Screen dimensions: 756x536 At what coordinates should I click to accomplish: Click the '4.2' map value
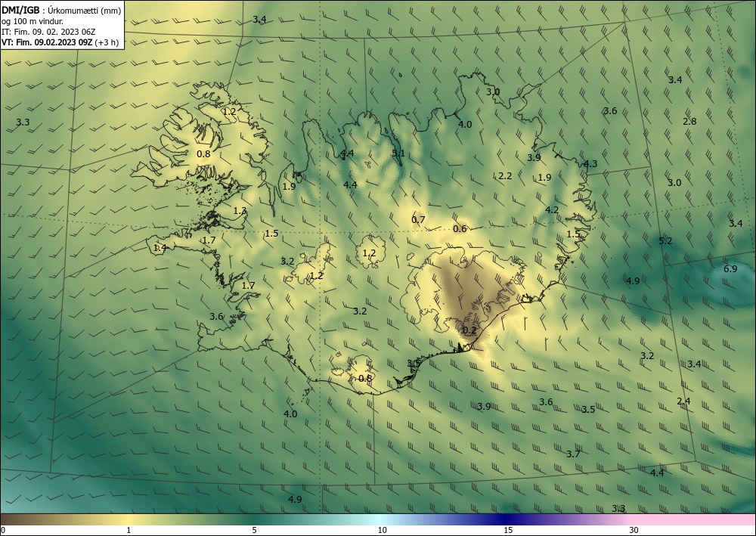552,209
